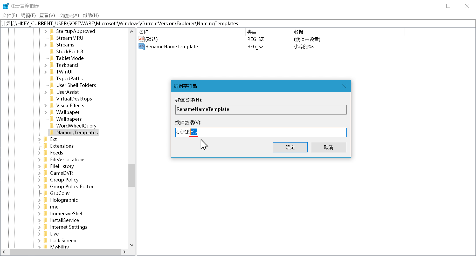This screenshot has height=256, width=476.
Task: Confirm the edit with 确定 button
Action: (x=290, y=147)
